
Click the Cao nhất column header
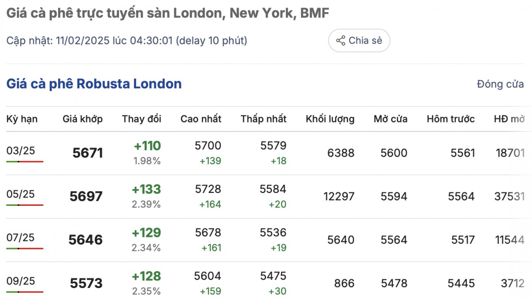[x=200, y=119]
